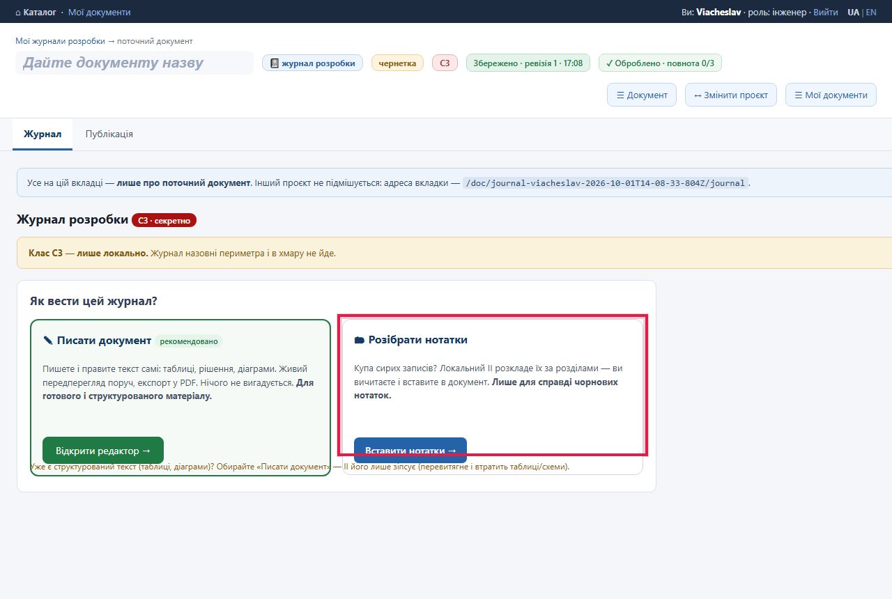Viewport: 892px width, 599px height.
Task: Open Мої документи link in top bar
Action: [x=100, y=13]
